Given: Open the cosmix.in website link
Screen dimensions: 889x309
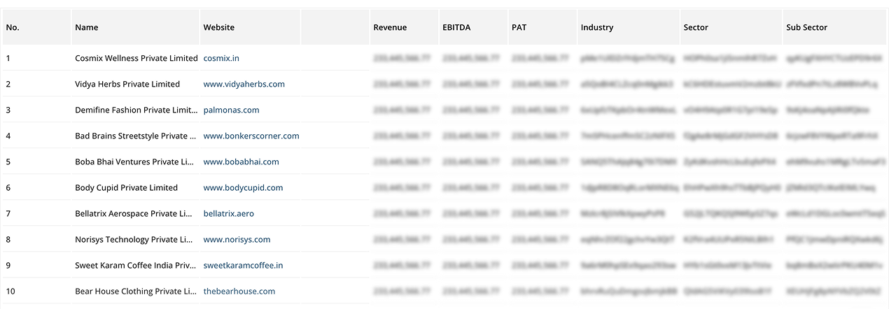Looking at the screenshot, I should pos(221,58).
